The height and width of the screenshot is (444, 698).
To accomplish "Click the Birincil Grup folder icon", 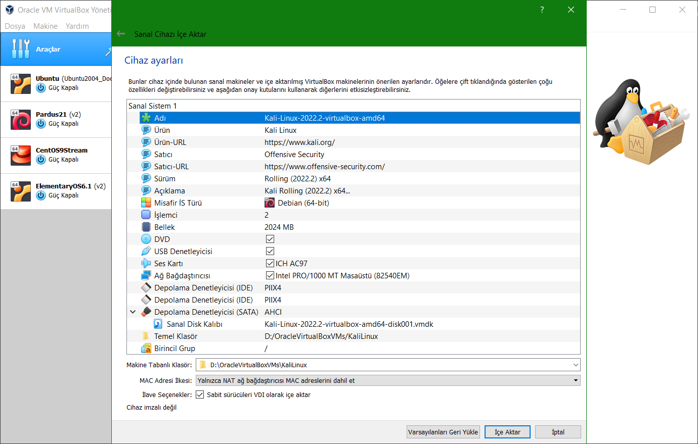I will (x=146, y=348).
